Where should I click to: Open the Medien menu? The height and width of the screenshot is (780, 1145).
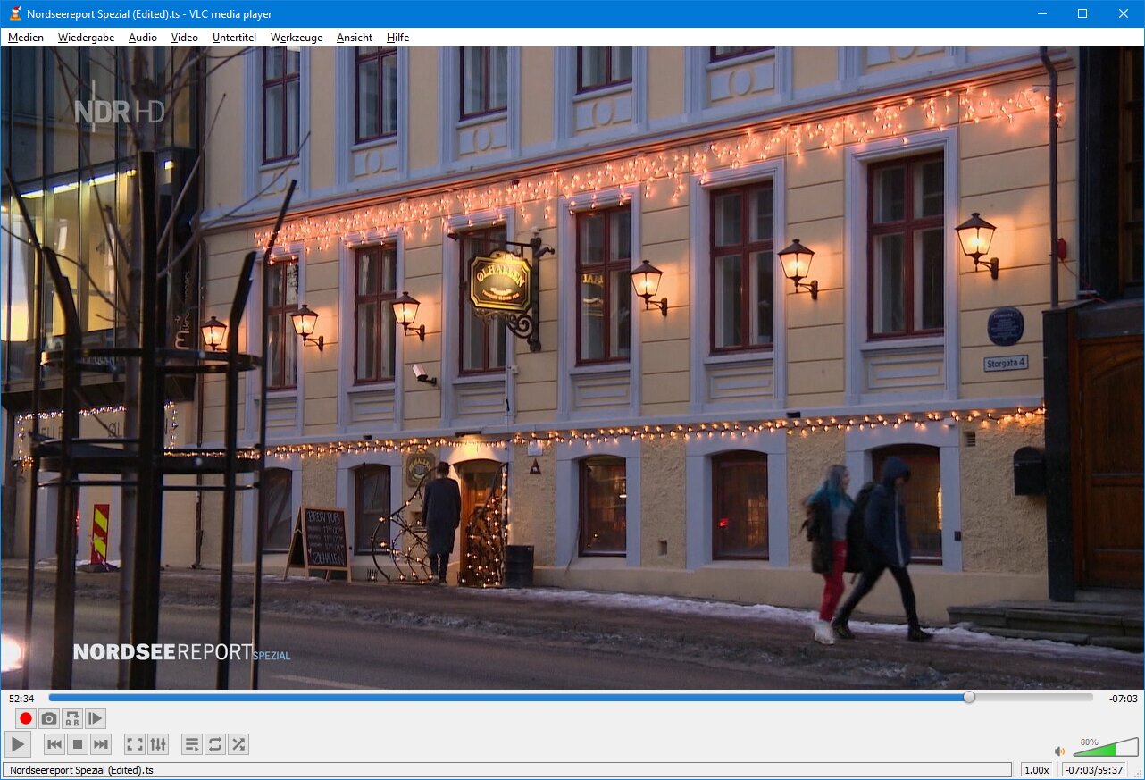click(x=26, y=38)
